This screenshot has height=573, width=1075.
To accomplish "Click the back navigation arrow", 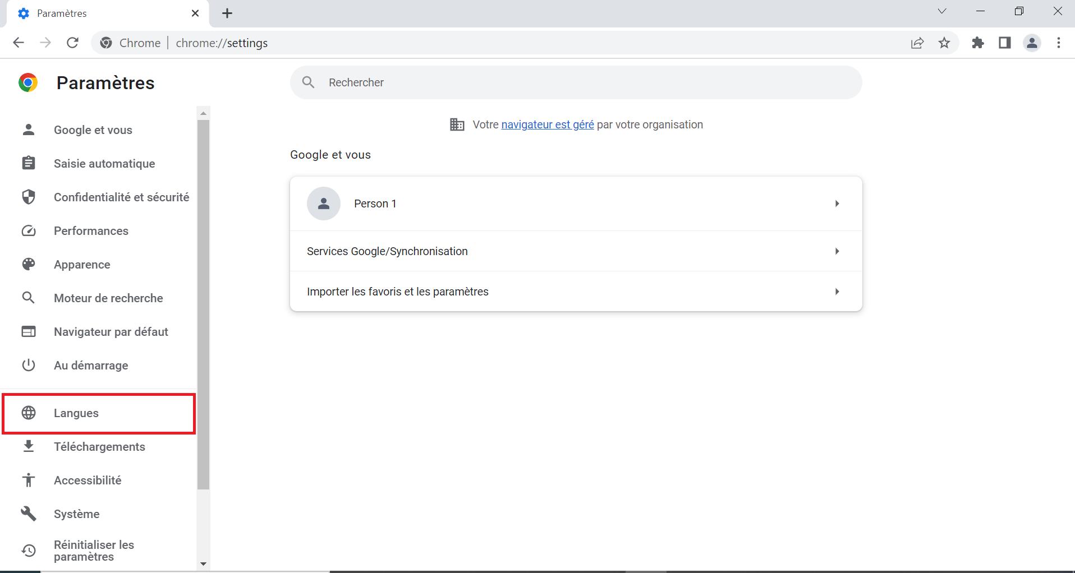I will 19,43.
